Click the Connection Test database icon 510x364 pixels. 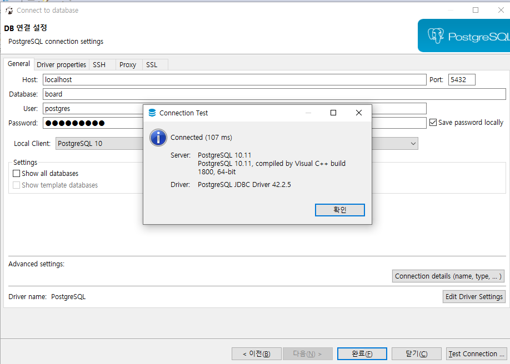coord(152,113)
